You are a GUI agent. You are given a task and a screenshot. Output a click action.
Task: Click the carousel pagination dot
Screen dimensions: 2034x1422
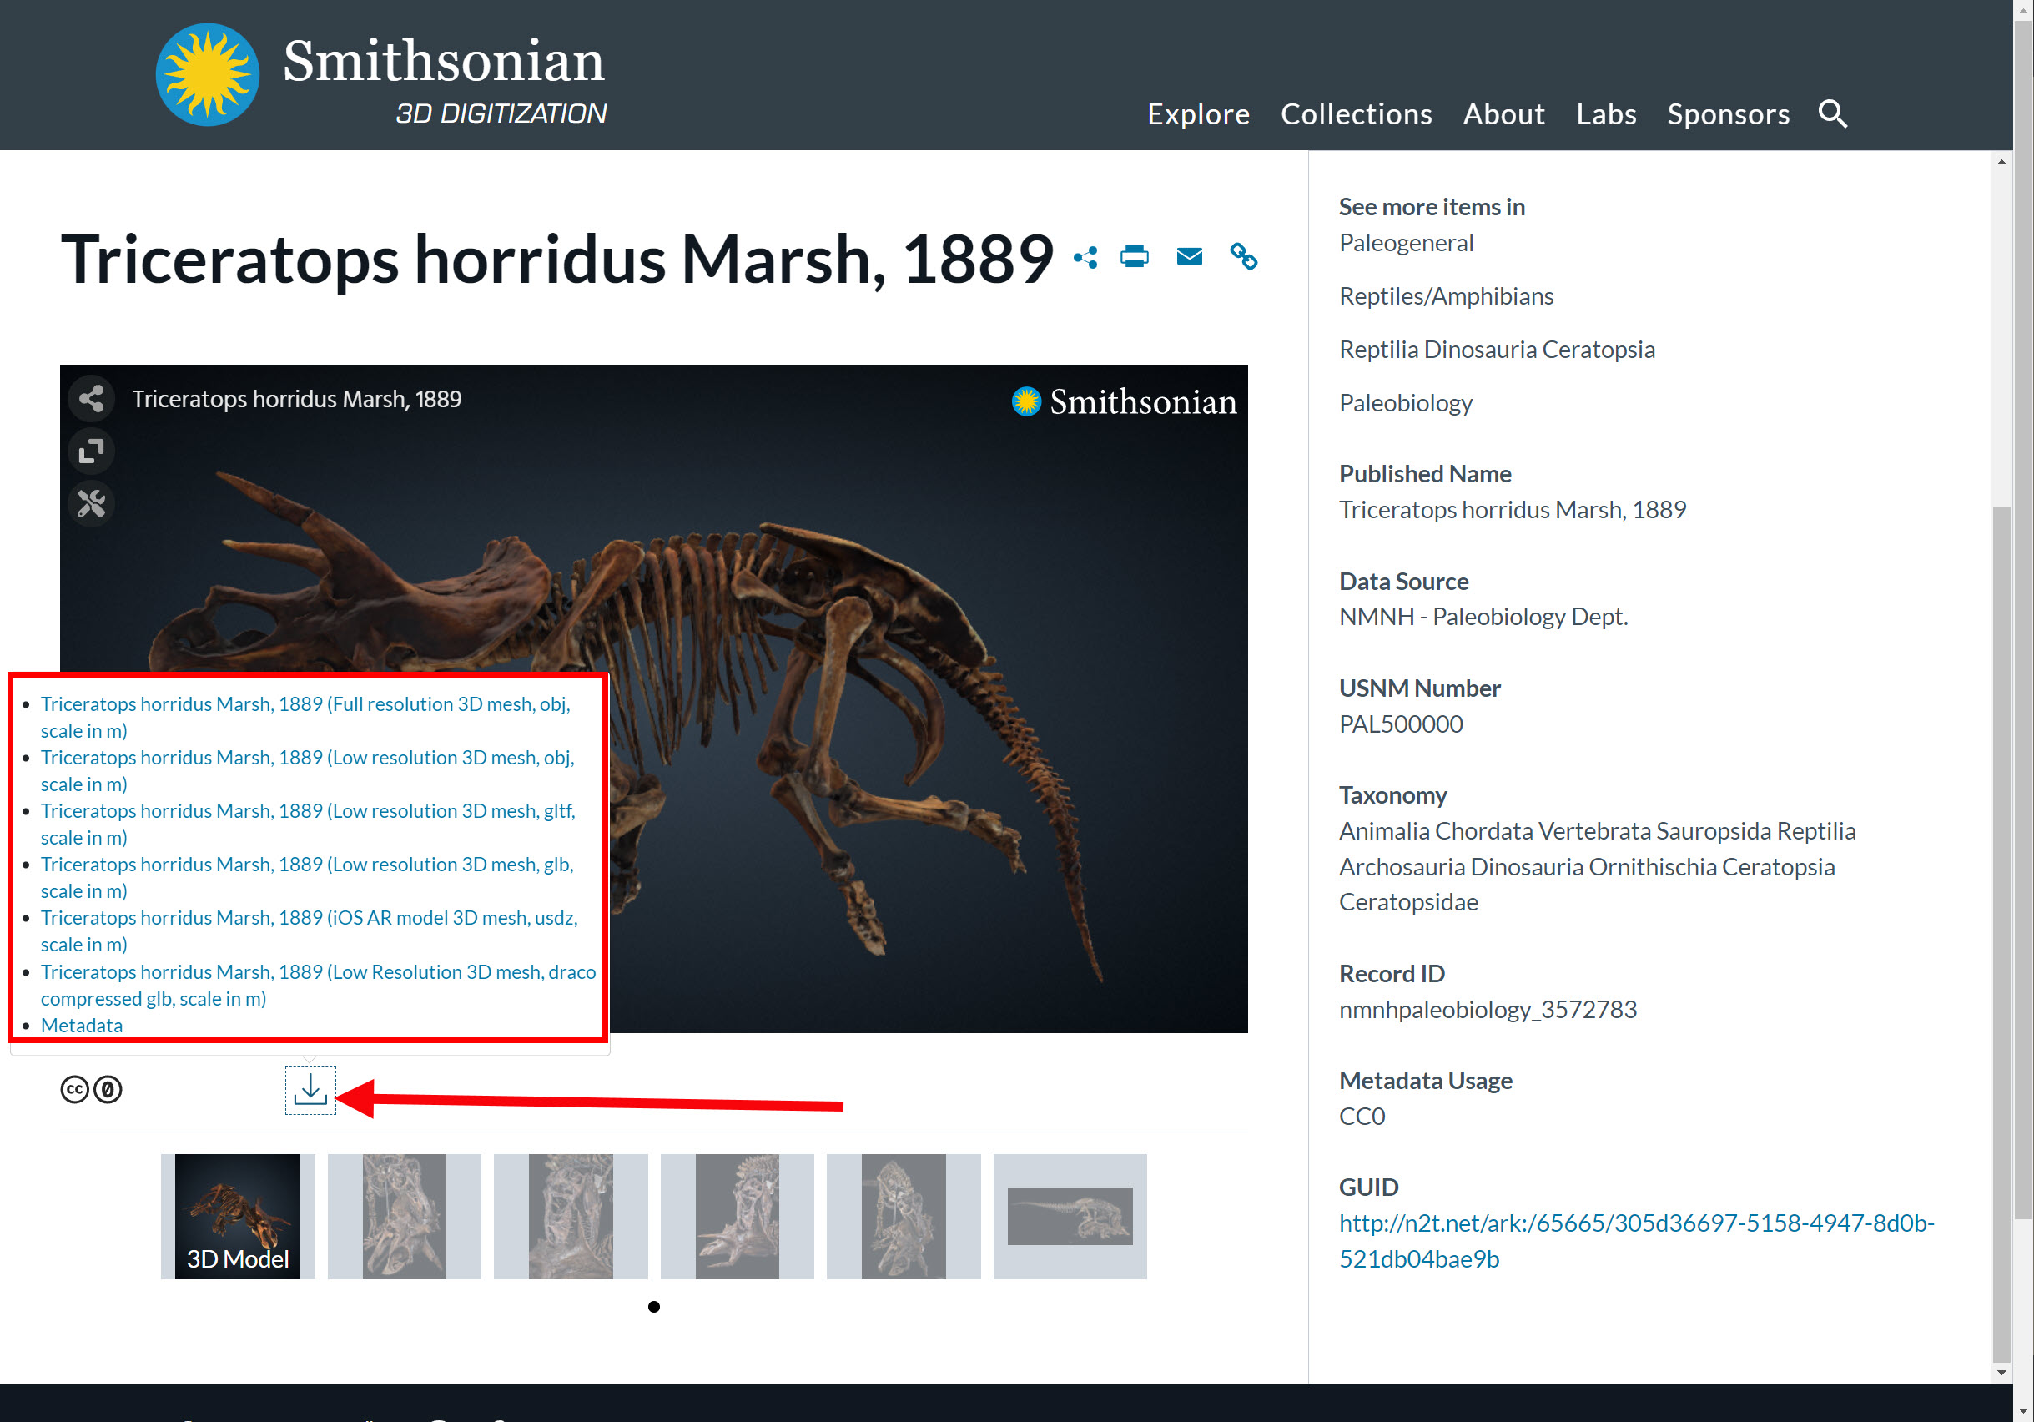[654, 1306]
